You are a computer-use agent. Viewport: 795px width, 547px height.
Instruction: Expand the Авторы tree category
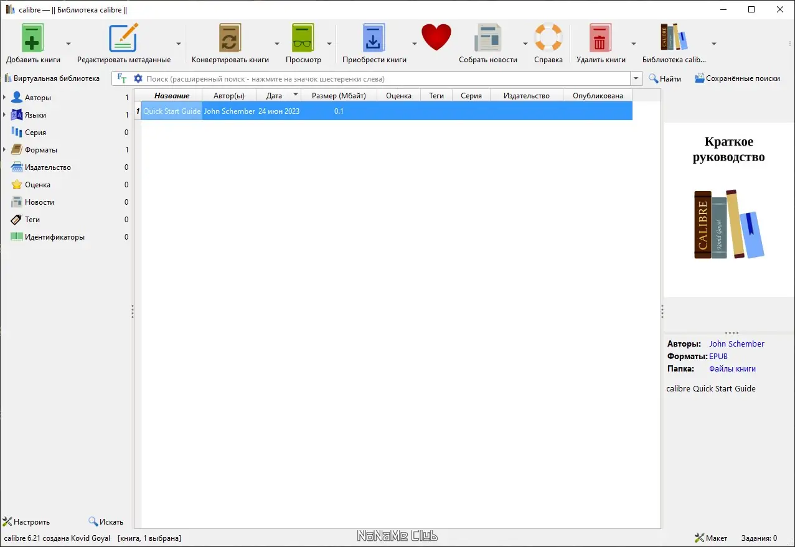5,98
